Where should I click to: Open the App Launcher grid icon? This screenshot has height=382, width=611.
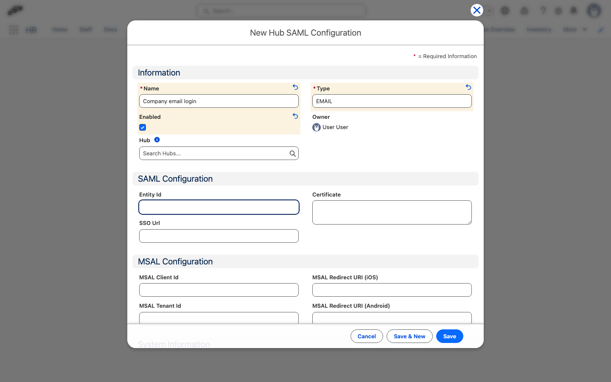pos(14,30)
